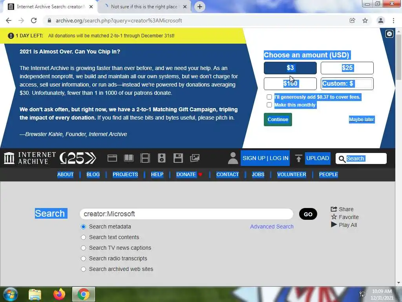Click the share page icon in address bar
The image size is (402, 302).
tap(352, 20)
